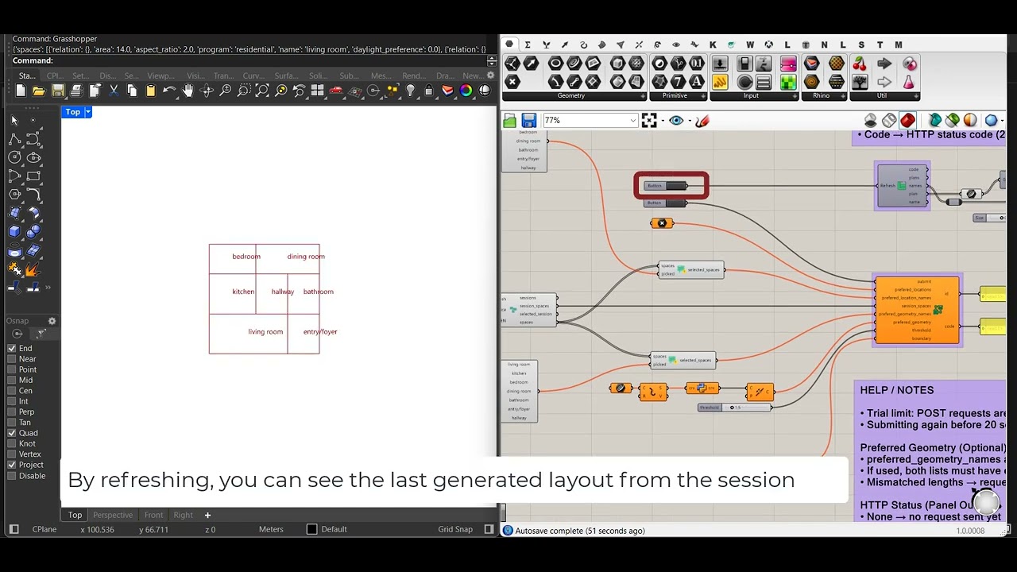Select the arrow pointer tool in left sidebar
This screenshot has height=572, width=1017.
[x=14, y=121]
